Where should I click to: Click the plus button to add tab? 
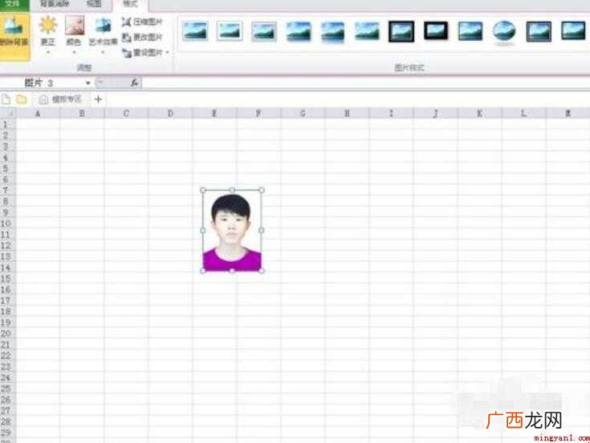pyautogui.click(x=98, y=99)
